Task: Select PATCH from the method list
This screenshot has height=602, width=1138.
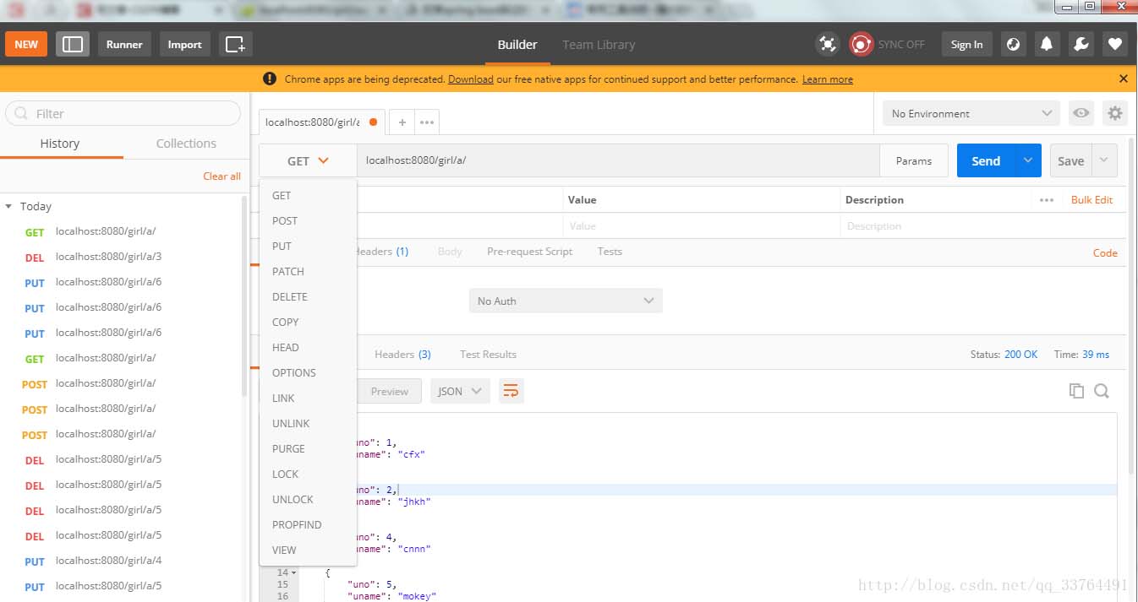Action: tap(287, 271)
